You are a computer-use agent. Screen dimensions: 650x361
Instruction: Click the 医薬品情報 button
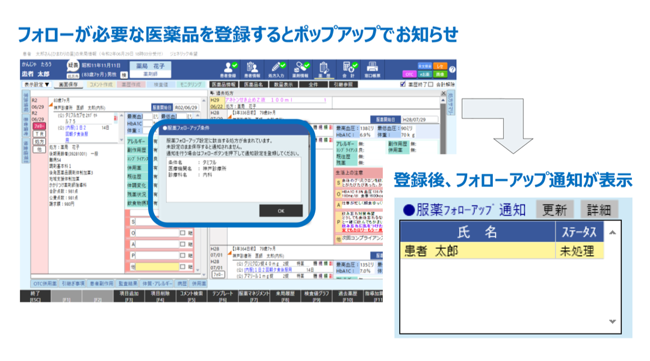pos(223,84)
